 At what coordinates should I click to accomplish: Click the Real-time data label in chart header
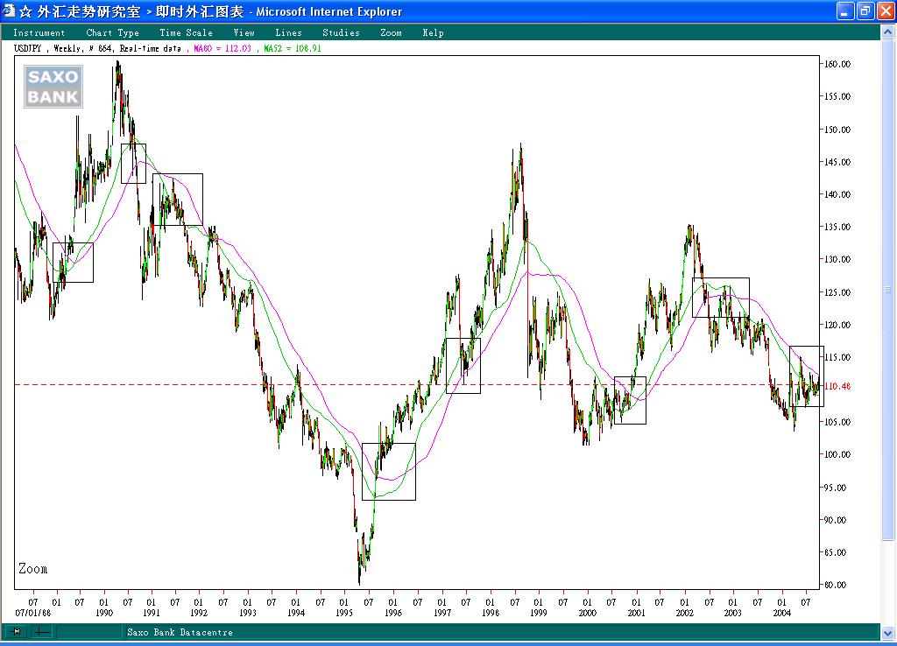(151, 49)
